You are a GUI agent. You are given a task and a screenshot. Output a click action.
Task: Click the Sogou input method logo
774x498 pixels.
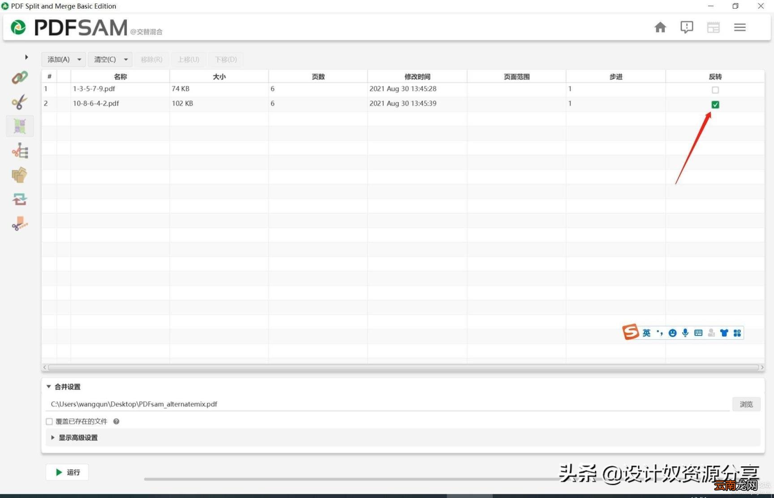[x=630, y=332]
